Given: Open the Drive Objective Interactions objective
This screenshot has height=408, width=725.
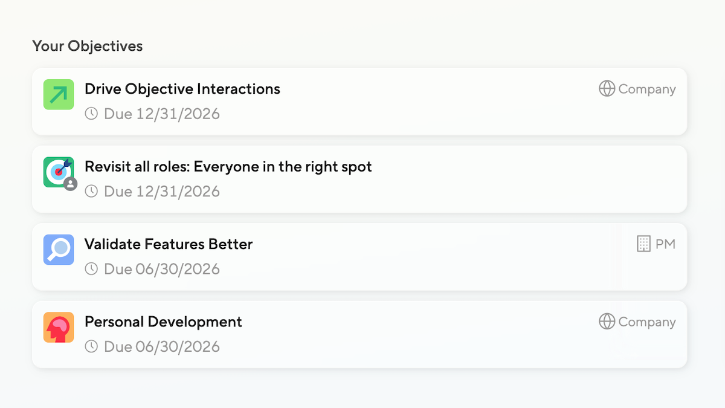Looking at the screenshot, I should click(182, 89).
